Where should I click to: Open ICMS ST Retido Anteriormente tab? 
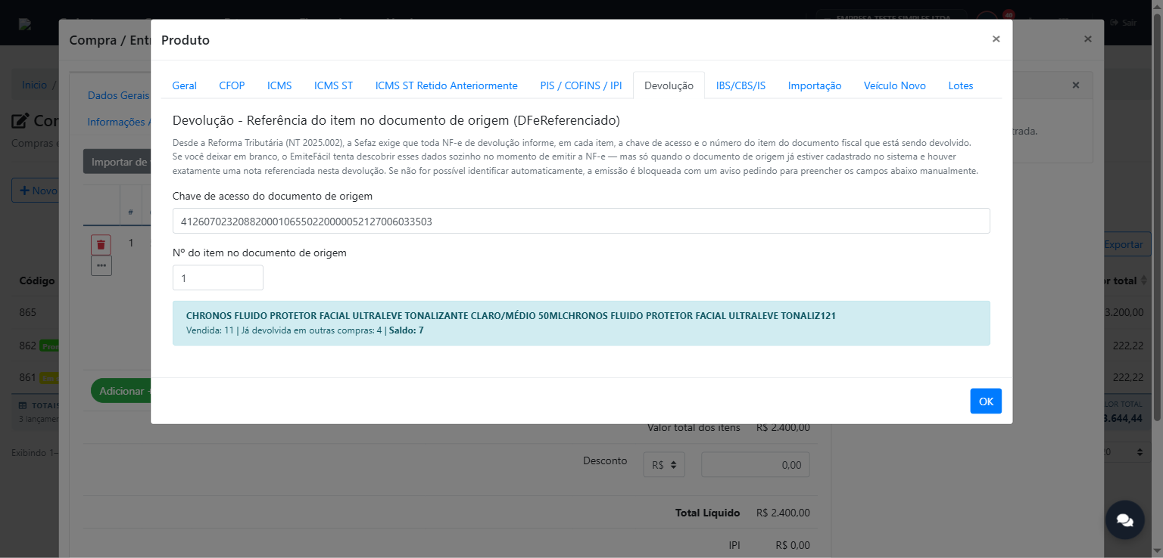(447, 85)
